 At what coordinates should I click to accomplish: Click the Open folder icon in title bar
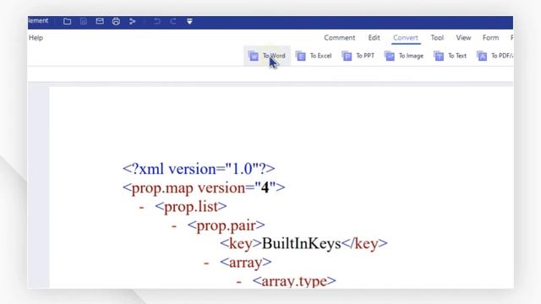click(x=68, y=21)
